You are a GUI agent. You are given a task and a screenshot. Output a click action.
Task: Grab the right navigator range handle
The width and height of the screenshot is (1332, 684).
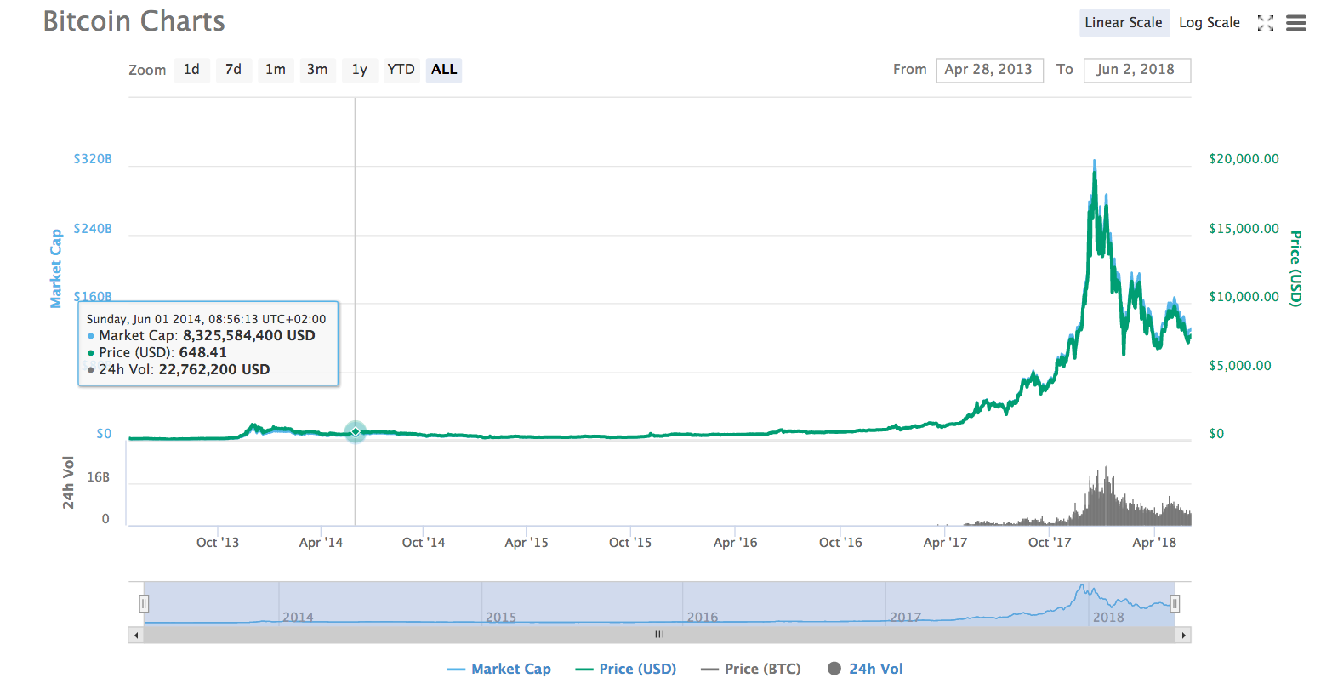(1175, 604)
